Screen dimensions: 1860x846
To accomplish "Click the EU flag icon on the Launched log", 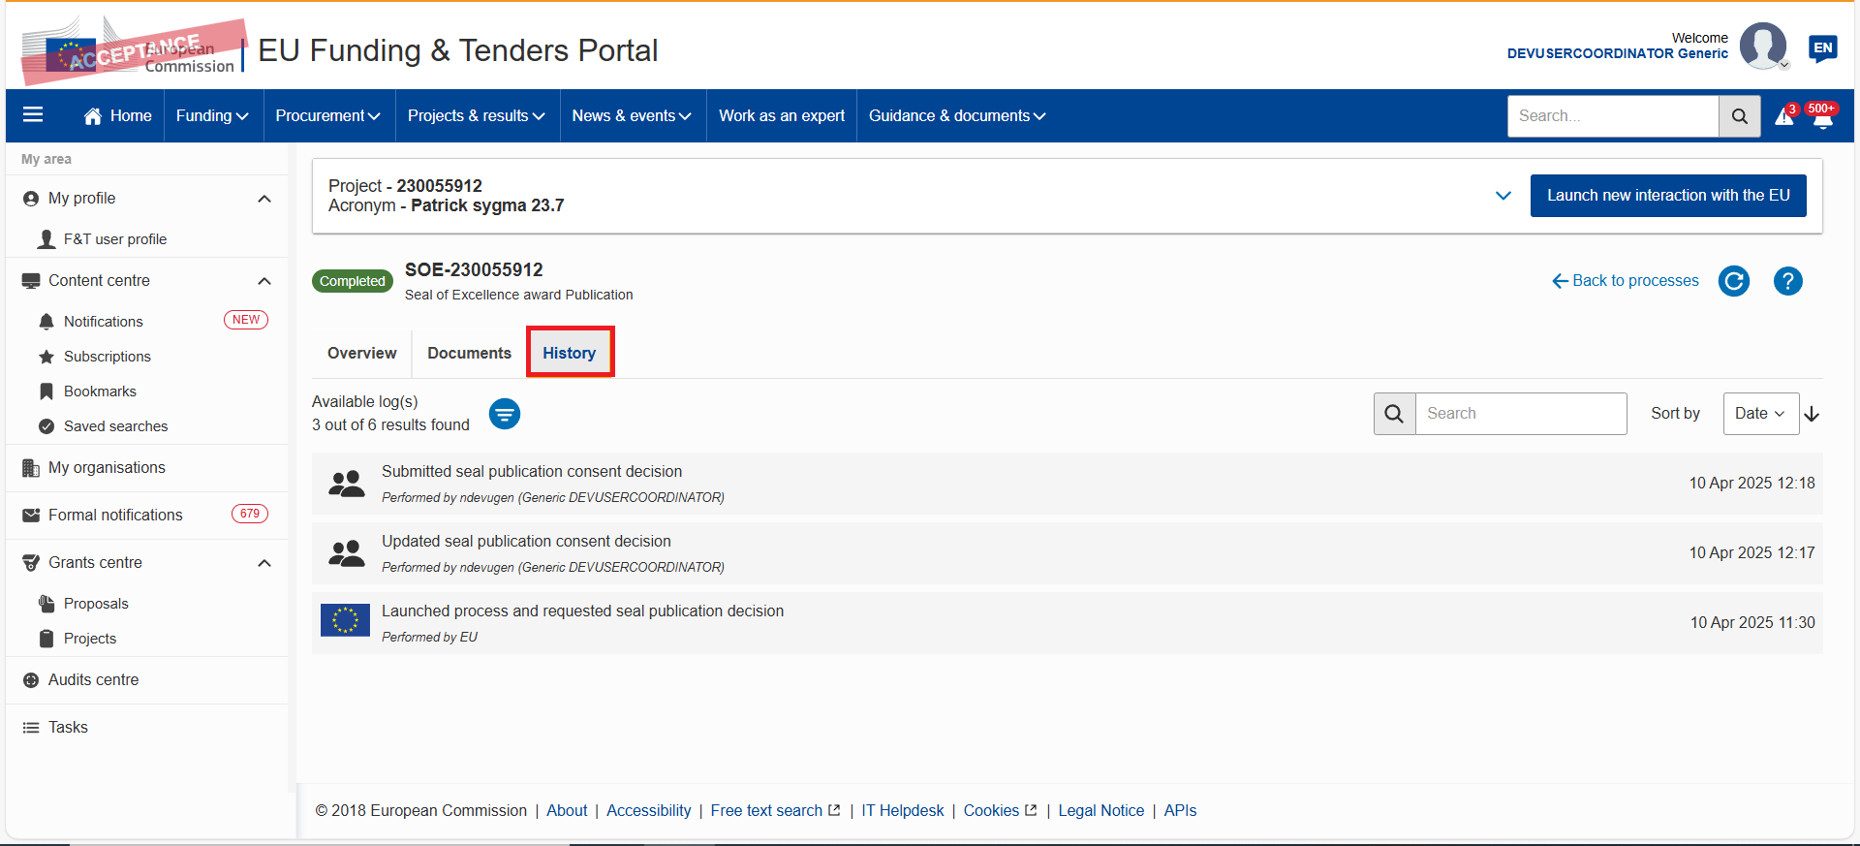I will coord(345,620).
